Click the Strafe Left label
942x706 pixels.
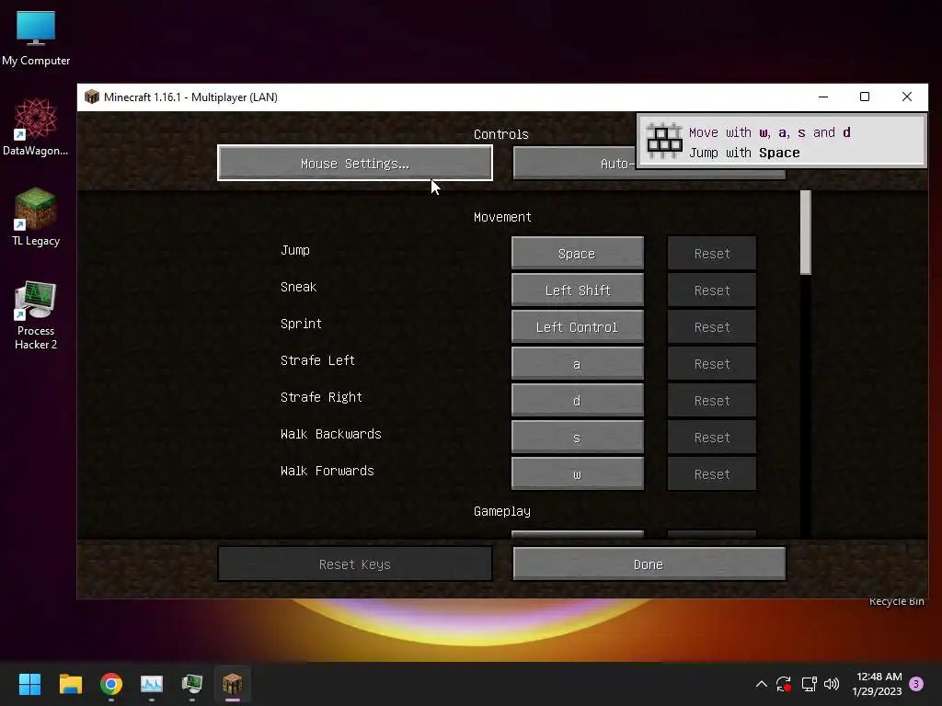pyautogui.click(x=317, y=360)
